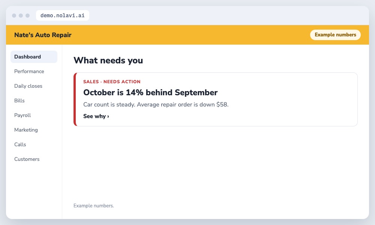Click the Car count is steady description text
Viewport: 375px width, 225px height.
[x=156, y=105]
